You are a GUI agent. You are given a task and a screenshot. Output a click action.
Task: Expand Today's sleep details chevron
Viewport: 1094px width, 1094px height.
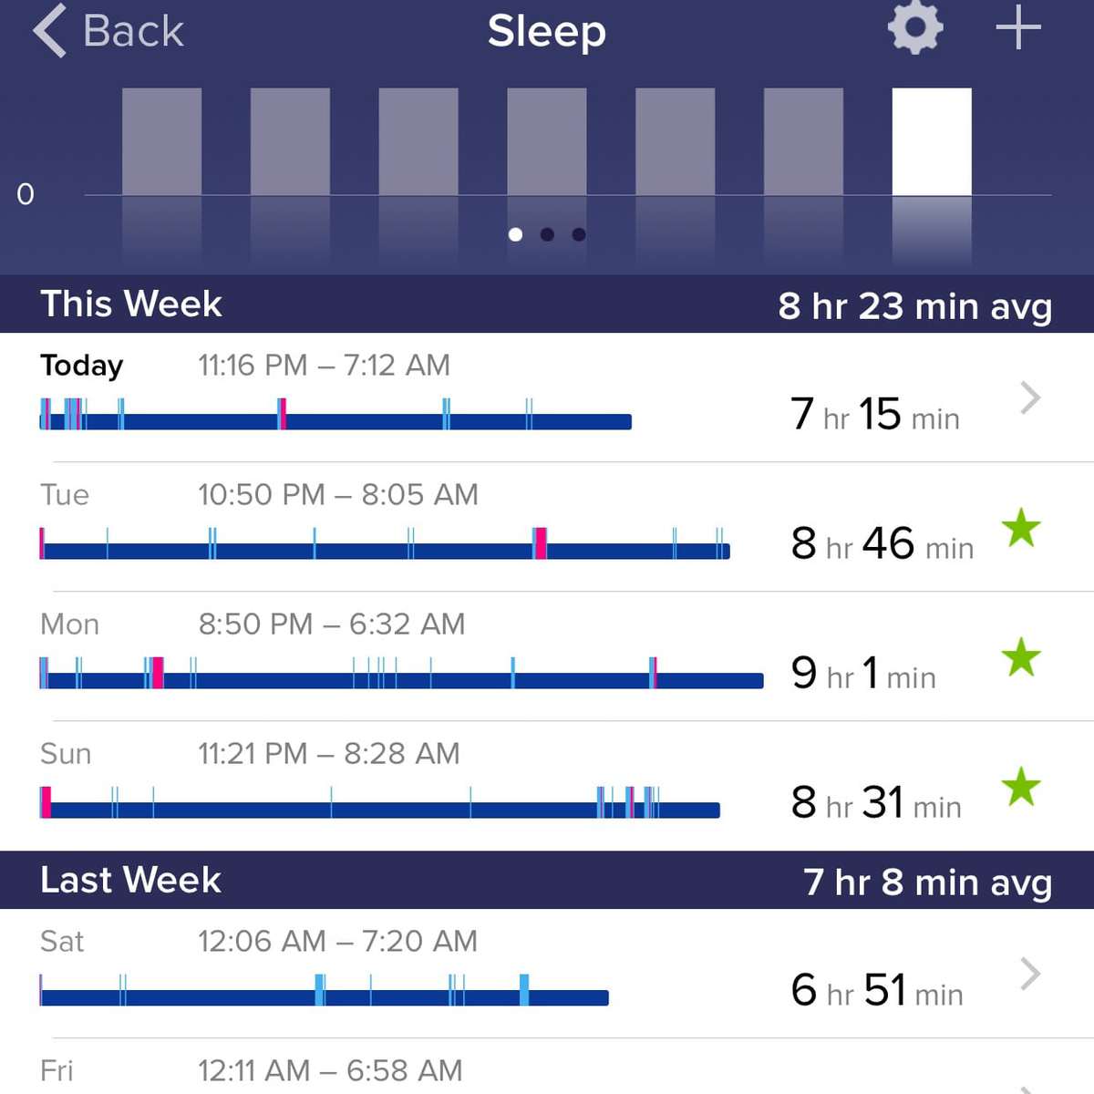point(1030,397)
